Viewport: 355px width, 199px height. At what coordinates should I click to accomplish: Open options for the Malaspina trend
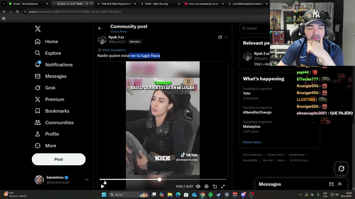click(314, 122)
